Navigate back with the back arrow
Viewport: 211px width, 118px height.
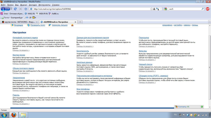pyautogui.click(x=3, y=9)
